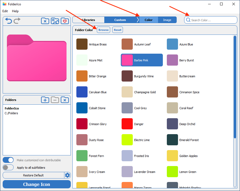Add a folder using the plus folder icon
The width and height of the screenshot is (240, 191).
coord(45,100)
